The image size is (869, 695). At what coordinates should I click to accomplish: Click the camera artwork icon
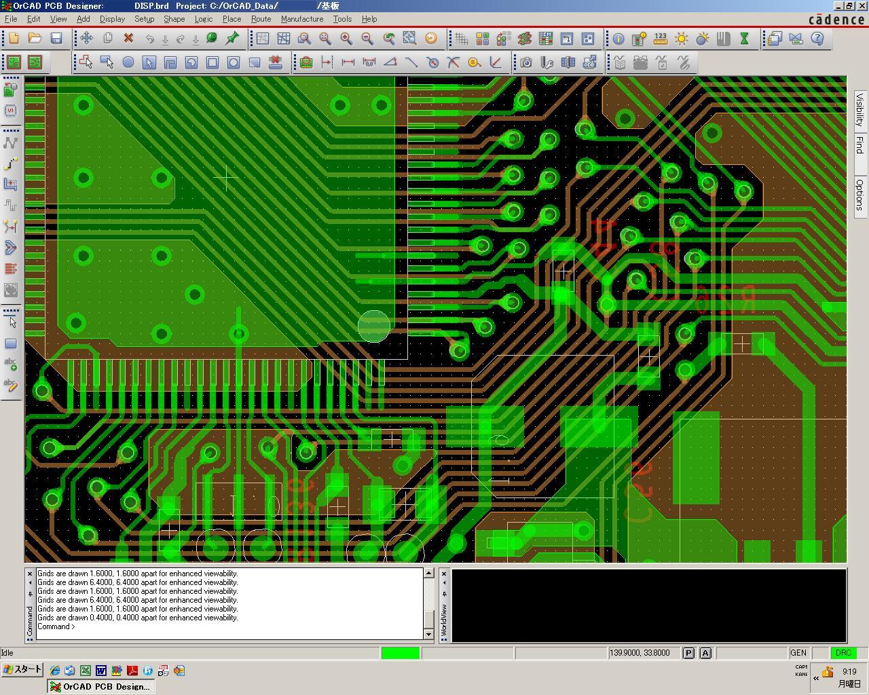(526, 62)
